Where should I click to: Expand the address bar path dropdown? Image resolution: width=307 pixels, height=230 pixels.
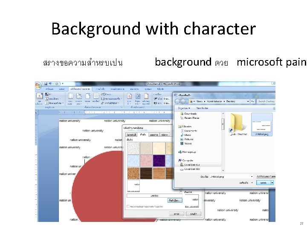tap(248, 101)
